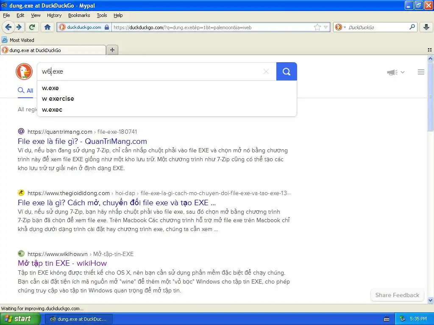
Task: Open thegioididong.com result URL
Action: point(159,193)
